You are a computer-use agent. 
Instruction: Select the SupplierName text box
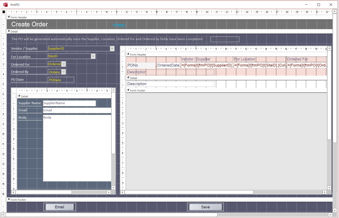pos(69,103)
